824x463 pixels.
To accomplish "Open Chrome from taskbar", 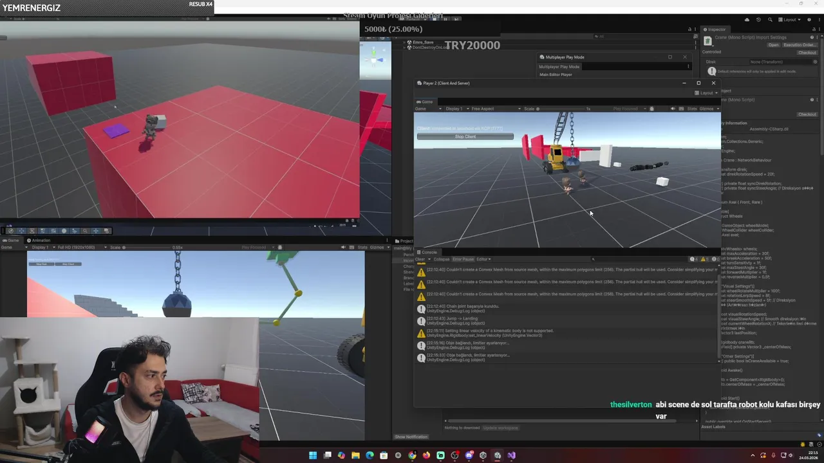I will coord(412,455).
